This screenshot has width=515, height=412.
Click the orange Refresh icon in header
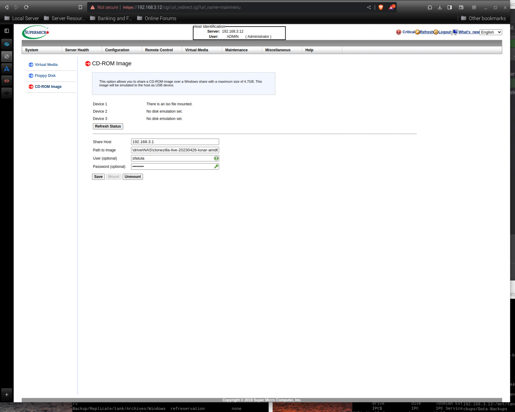(417, 32)
